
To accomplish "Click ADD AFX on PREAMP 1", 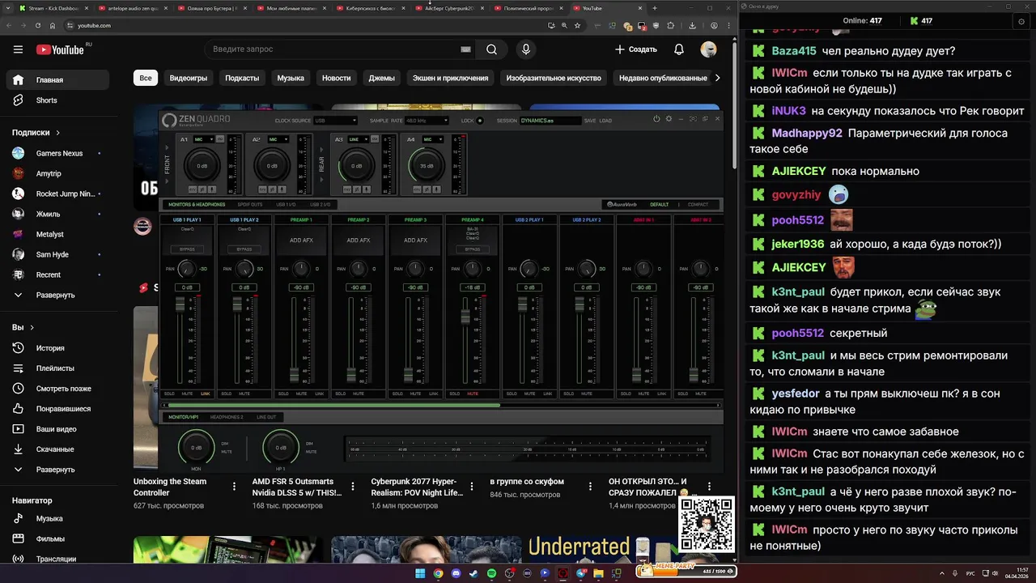I will (x=301, y=240).
